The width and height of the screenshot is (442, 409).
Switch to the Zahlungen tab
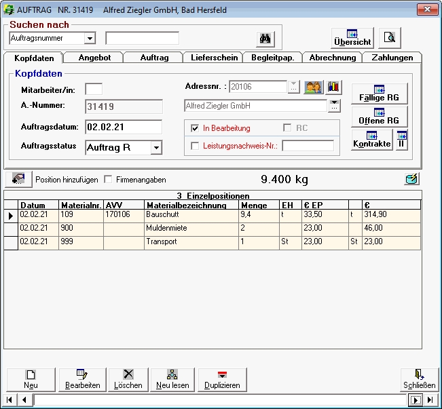click(x=392, y=58)
